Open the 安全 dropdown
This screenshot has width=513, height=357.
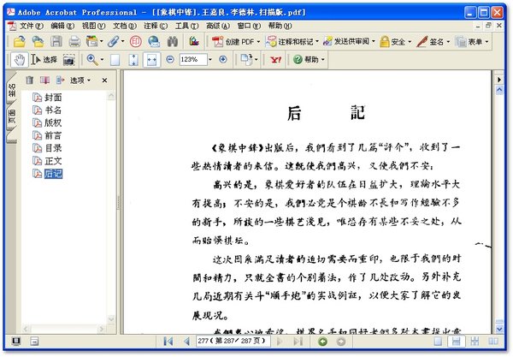tap(395, 42)
